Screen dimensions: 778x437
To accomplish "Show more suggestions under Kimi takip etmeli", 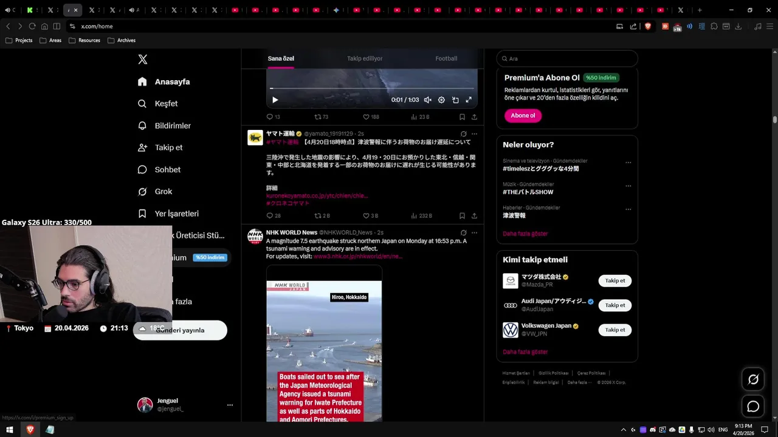I will (525, 352).
